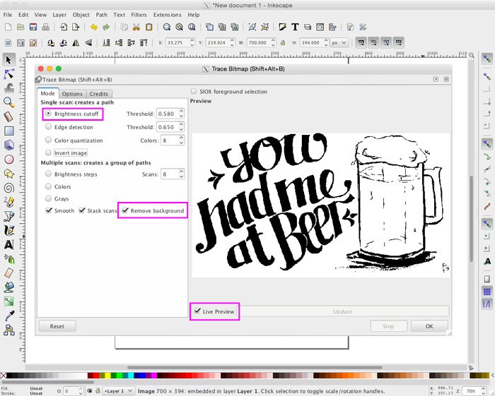Select the Node editing tool

(x=8, y=74)
